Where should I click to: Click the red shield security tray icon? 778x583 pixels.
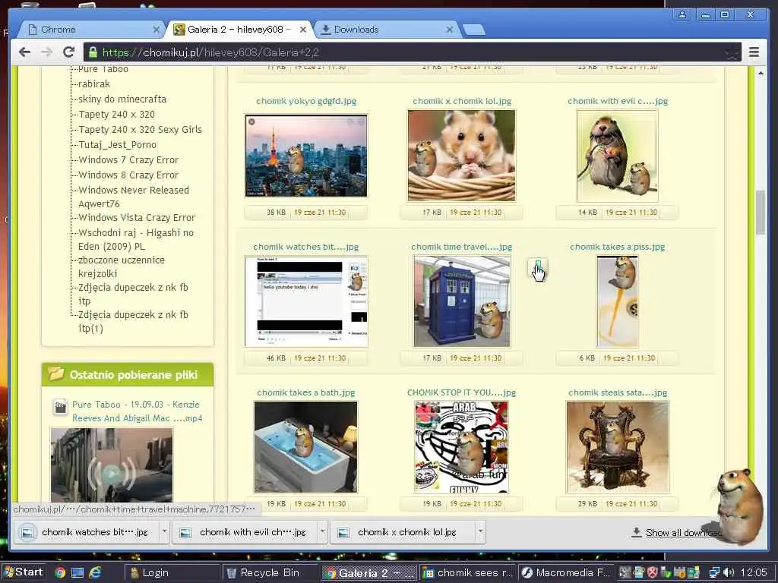point(653,572)
